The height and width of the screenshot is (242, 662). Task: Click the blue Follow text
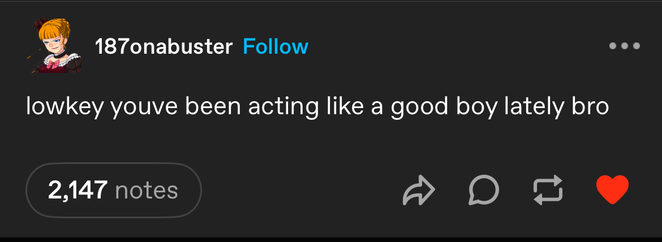[275, 46]
